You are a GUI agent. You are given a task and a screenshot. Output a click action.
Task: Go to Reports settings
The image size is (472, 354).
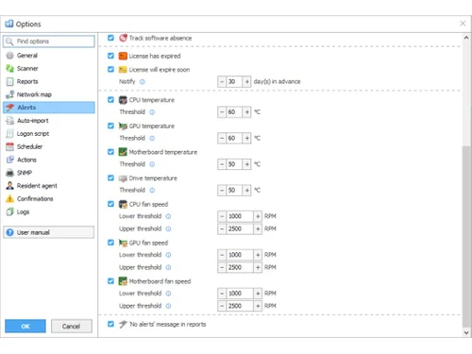(x=49, y=81)
